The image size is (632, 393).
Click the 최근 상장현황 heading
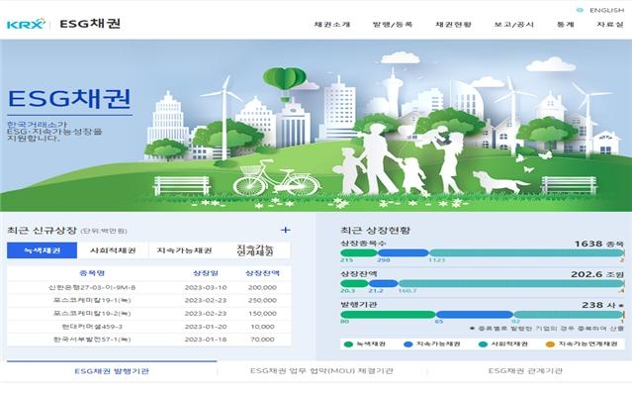coord(375,230)
